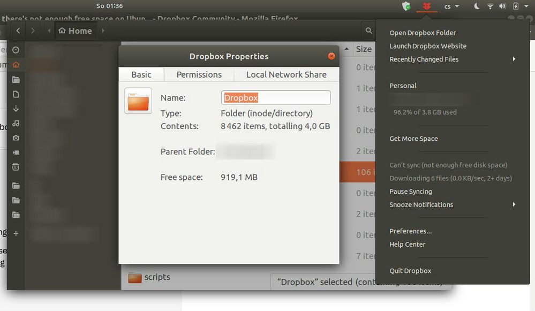Switch to the Local Network Share tab
Screen dimensions: 535x311
[286, 74]
